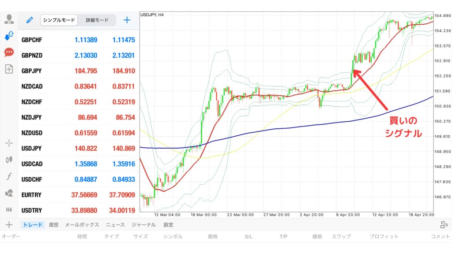The height and width of the screenshot is (254, 452).
Task: Switch to シンプルモード view
Action: click(59, 20)
